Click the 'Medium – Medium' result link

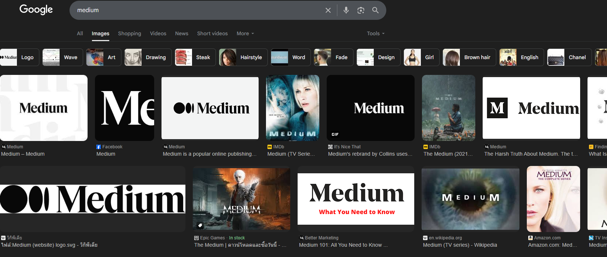coord(23,154)
